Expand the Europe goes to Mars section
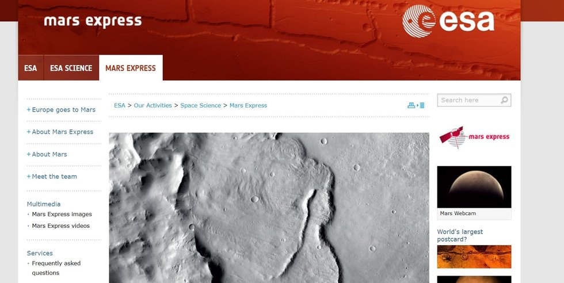The width and height of the screenshot is (564, 283). point(61,110)
